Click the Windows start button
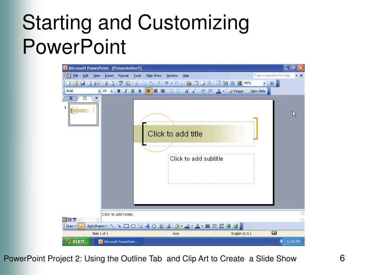This screenshot has height=275, width=367. (x=77, y=242)
